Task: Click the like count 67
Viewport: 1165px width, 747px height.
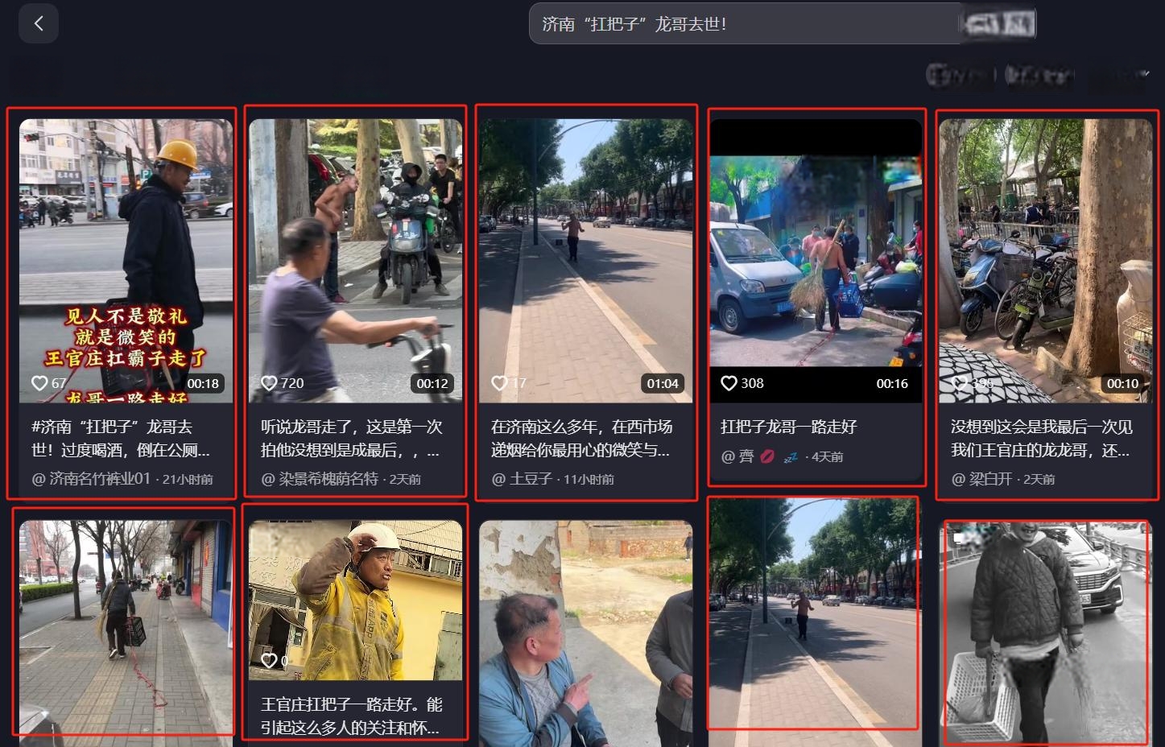Action: click(x=59, y=383)
